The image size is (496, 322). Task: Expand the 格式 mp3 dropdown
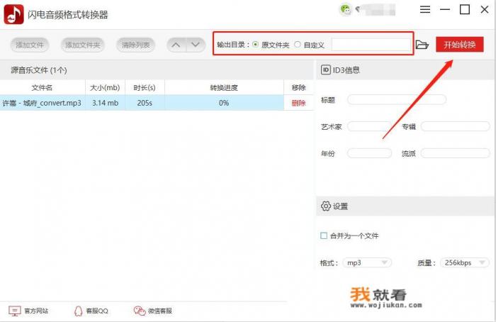pos(367,262)
